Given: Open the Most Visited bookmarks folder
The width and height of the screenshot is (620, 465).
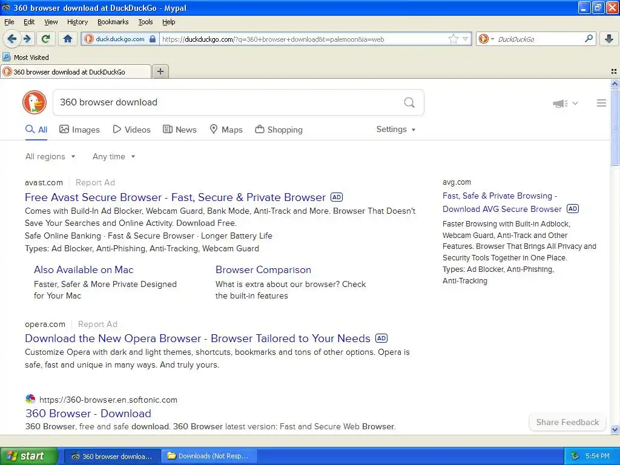Looking at the screenshot, I should click(x=26, y=58).
